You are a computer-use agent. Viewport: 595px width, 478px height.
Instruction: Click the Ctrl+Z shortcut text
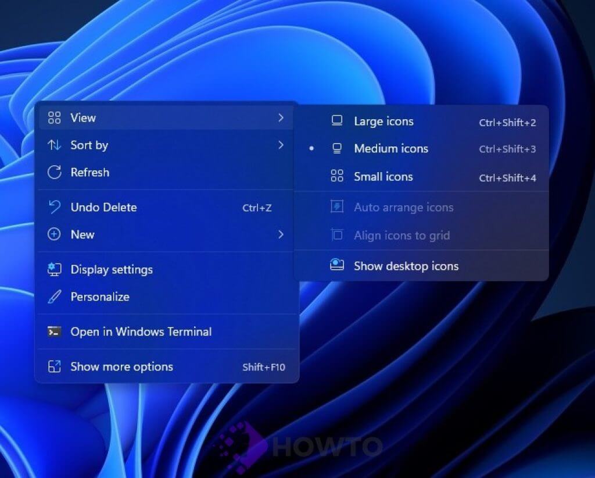[257, 208]
